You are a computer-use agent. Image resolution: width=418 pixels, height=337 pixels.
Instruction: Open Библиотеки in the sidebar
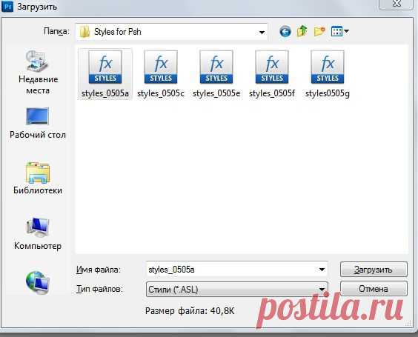tap(38, 178)
